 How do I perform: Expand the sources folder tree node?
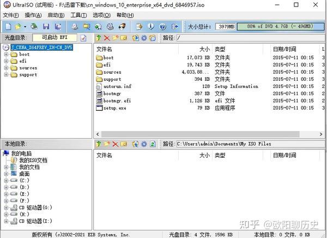[6, 68]
